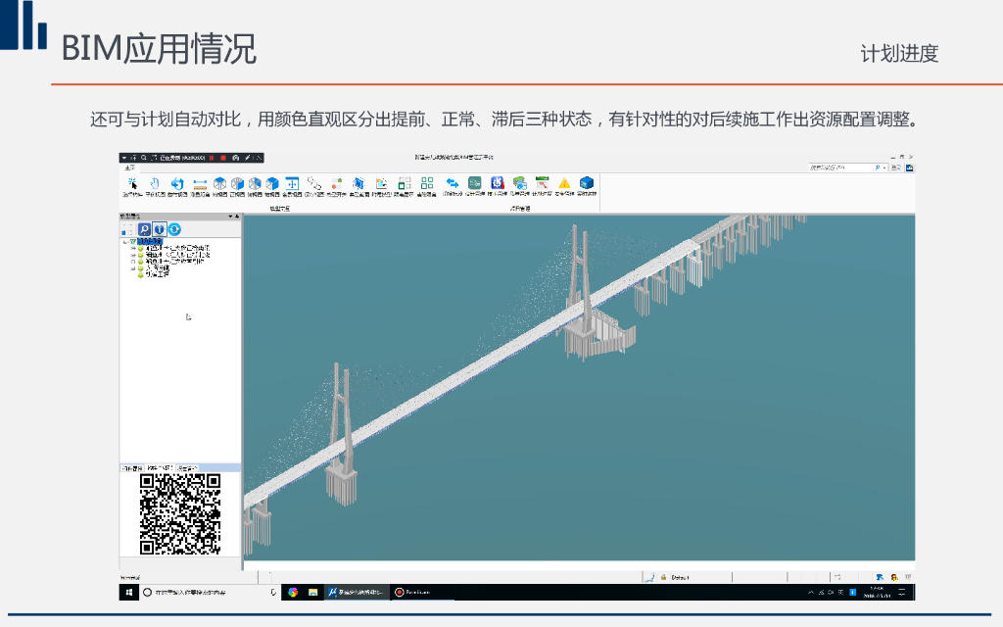This screenshot has width=1003, height=627.
Task: Expand the first child node under root
Action: [x=133, y=248]
